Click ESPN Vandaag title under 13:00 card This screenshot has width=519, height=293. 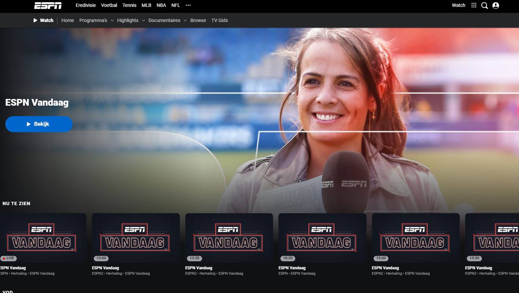pos(105,268)
